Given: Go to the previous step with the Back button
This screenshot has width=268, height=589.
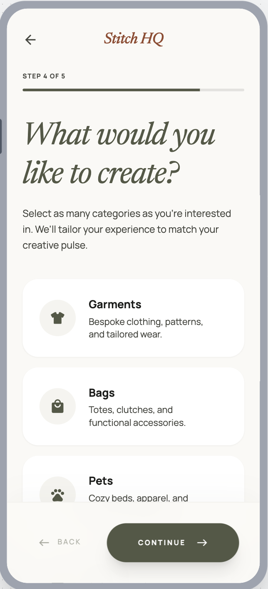Looking at the screenshot, I should pyautogui.click(x=60, y=542).
